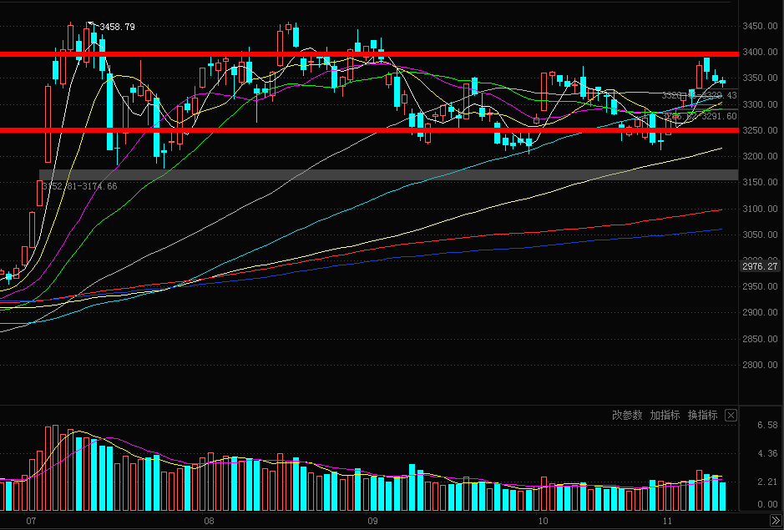Click the 3458.79 high price label
This screenshot has height=530, width=784.
[x=117, y=27]
